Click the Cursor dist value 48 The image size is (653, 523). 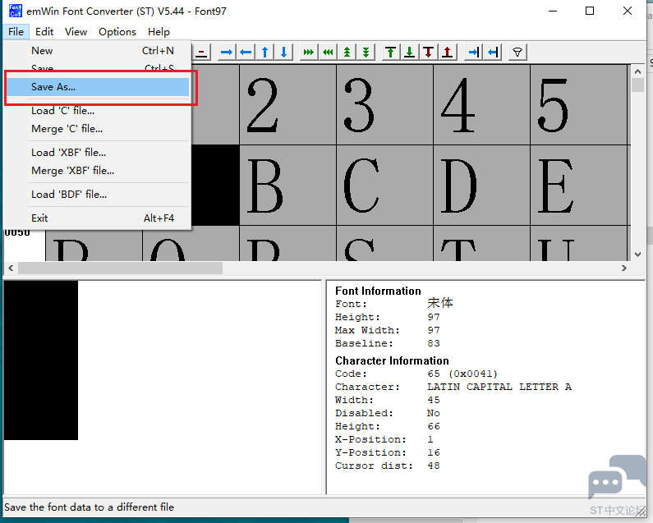click(434, 466)
